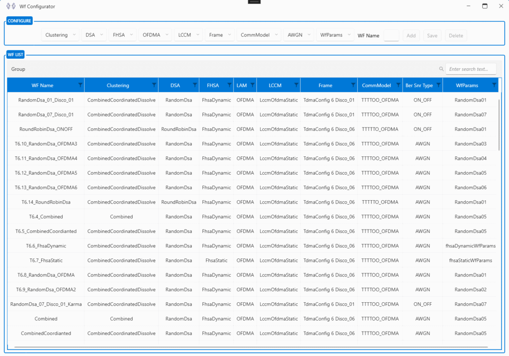Screen dimensions: 509x356
Task: Open the AWGN dropdown
Action: tap(299, 35)
